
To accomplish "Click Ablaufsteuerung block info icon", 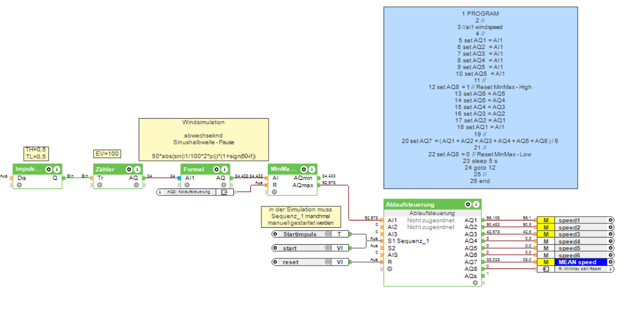I will coord(476,204).
